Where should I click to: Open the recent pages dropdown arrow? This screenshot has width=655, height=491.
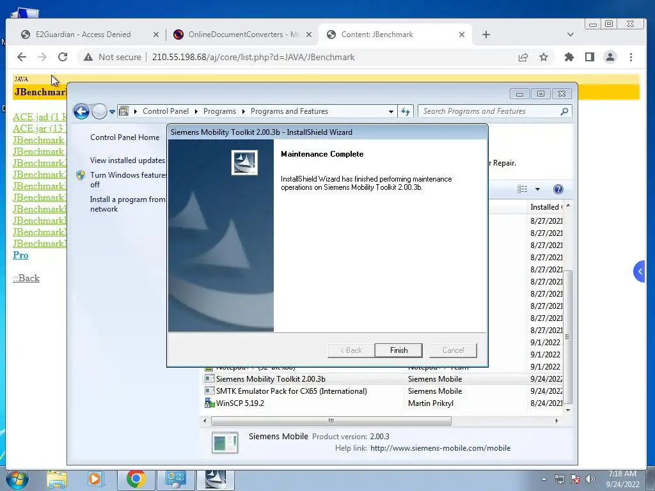(112, 112)
